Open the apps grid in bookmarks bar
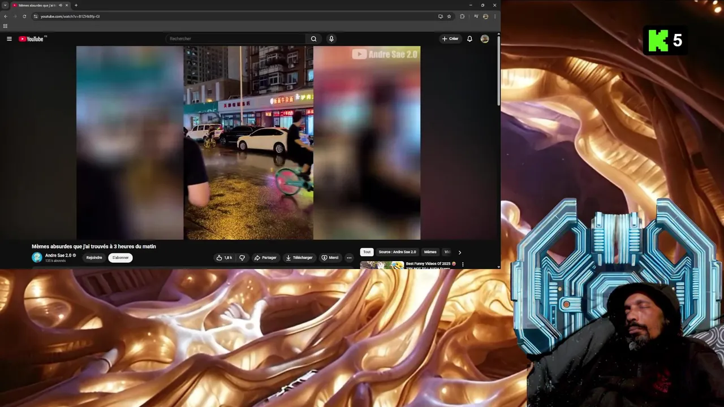The width and height of the screenshot is (724, 407). tap(5, 26)
